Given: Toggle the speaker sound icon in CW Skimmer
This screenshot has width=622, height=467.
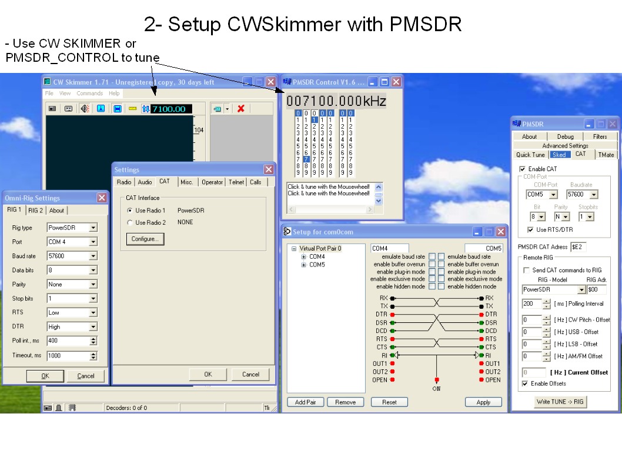Looking at the screenshot, I should click(x=85, y=108).
